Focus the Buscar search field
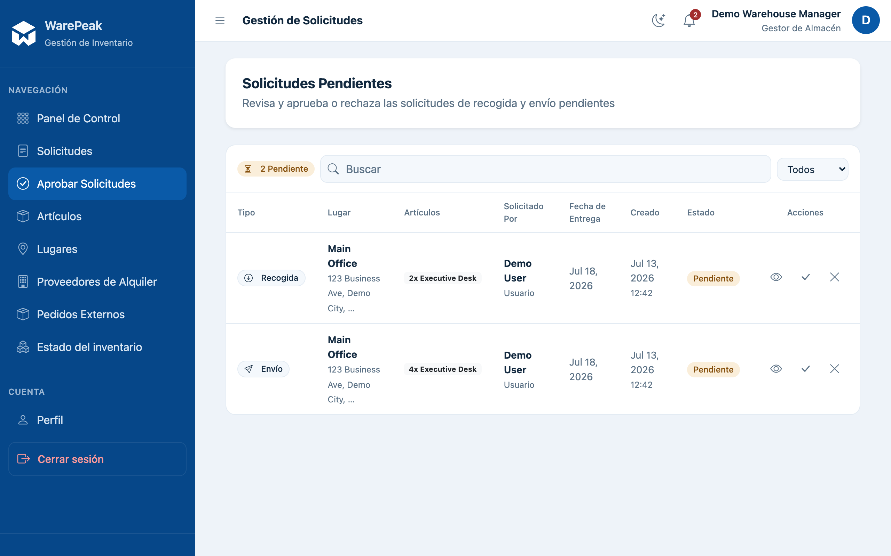The width and height of the screenshot is (891, 556). (545, 169)
